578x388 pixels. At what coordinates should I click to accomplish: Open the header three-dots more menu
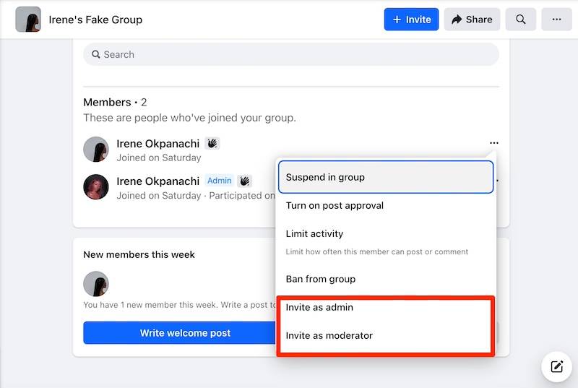(556, 20)
